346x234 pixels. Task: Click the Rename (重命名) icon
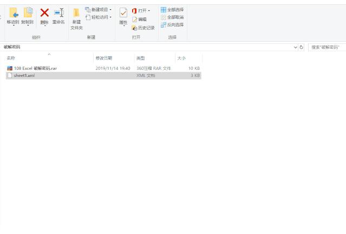(58, 12)
